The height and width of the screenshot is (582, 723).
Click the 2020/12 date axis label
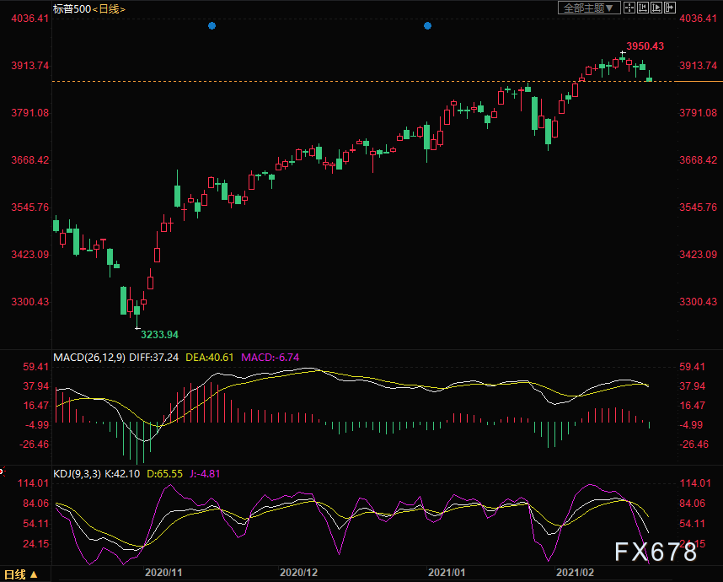coord(299,573)
